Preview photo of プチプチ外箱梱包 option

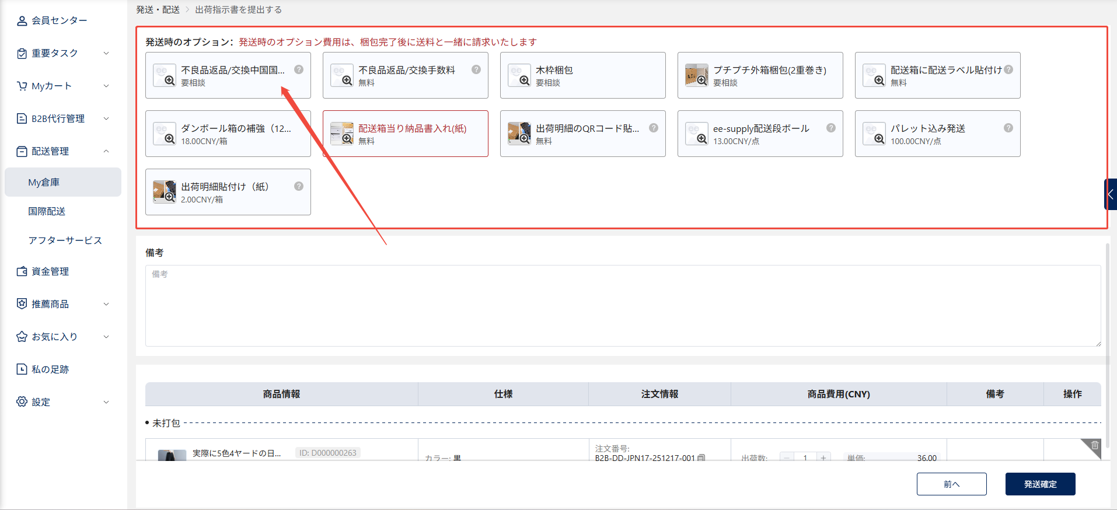pos(696,75)
